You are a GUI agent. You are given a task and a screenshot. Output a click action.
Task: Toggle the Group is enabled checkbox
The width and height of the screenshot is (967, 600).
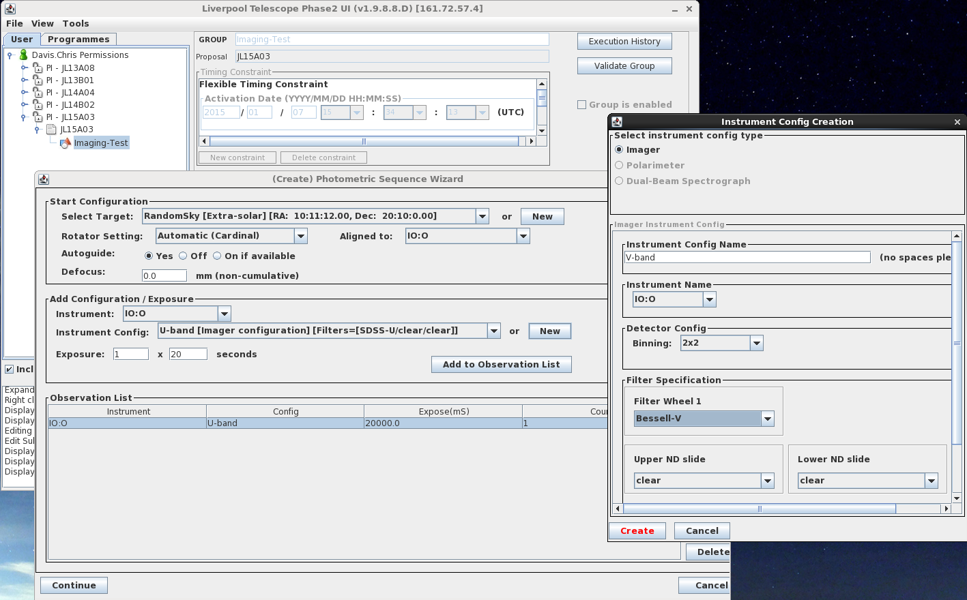tap(581, 104)
